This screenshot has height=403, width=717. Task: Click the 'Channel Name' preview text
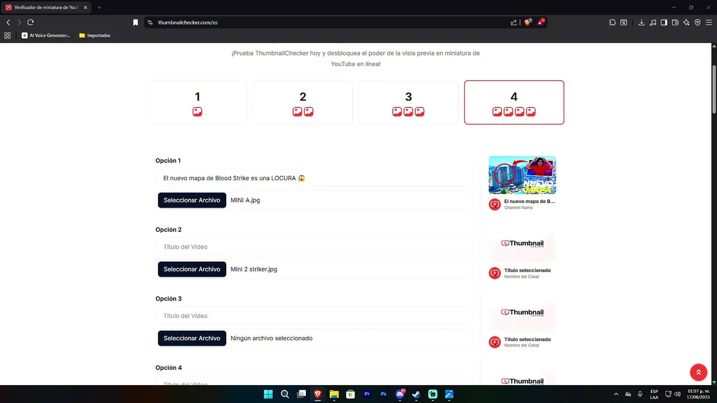[x=519, y=208]
